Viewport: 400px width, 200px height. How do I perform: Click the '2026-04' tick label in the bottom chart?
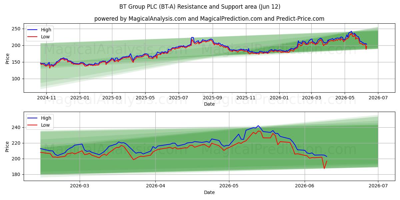pos(156,186)
